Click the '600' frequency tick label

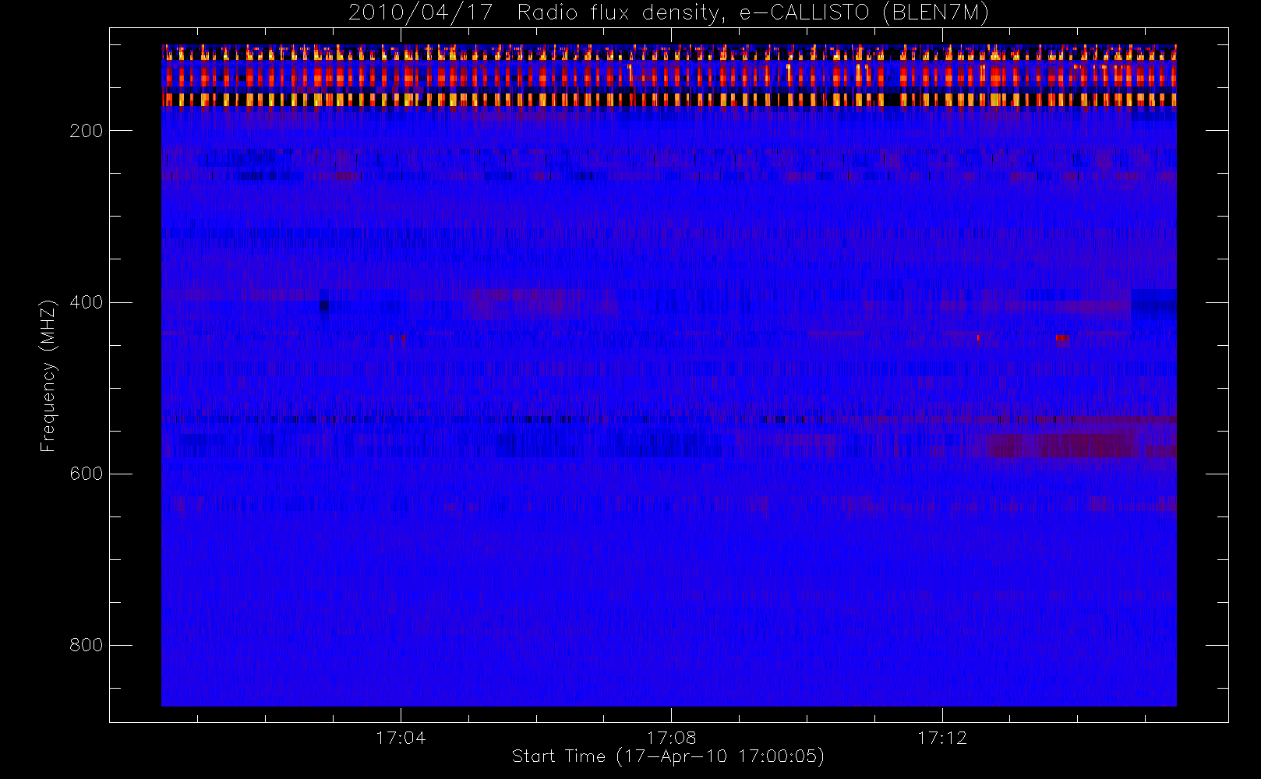click(87, 474)
